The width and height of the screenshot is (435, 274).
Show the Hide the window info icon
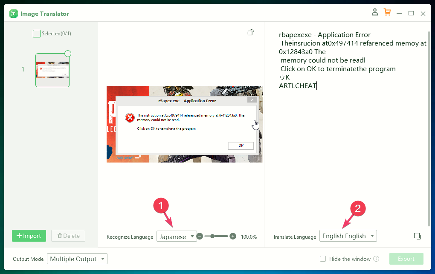pyautogui.click(x=376, y=259)
